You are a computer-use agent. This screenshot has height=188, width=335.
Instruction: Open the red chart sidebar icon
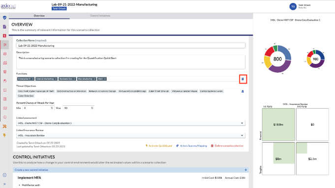(x=5, y=63)
